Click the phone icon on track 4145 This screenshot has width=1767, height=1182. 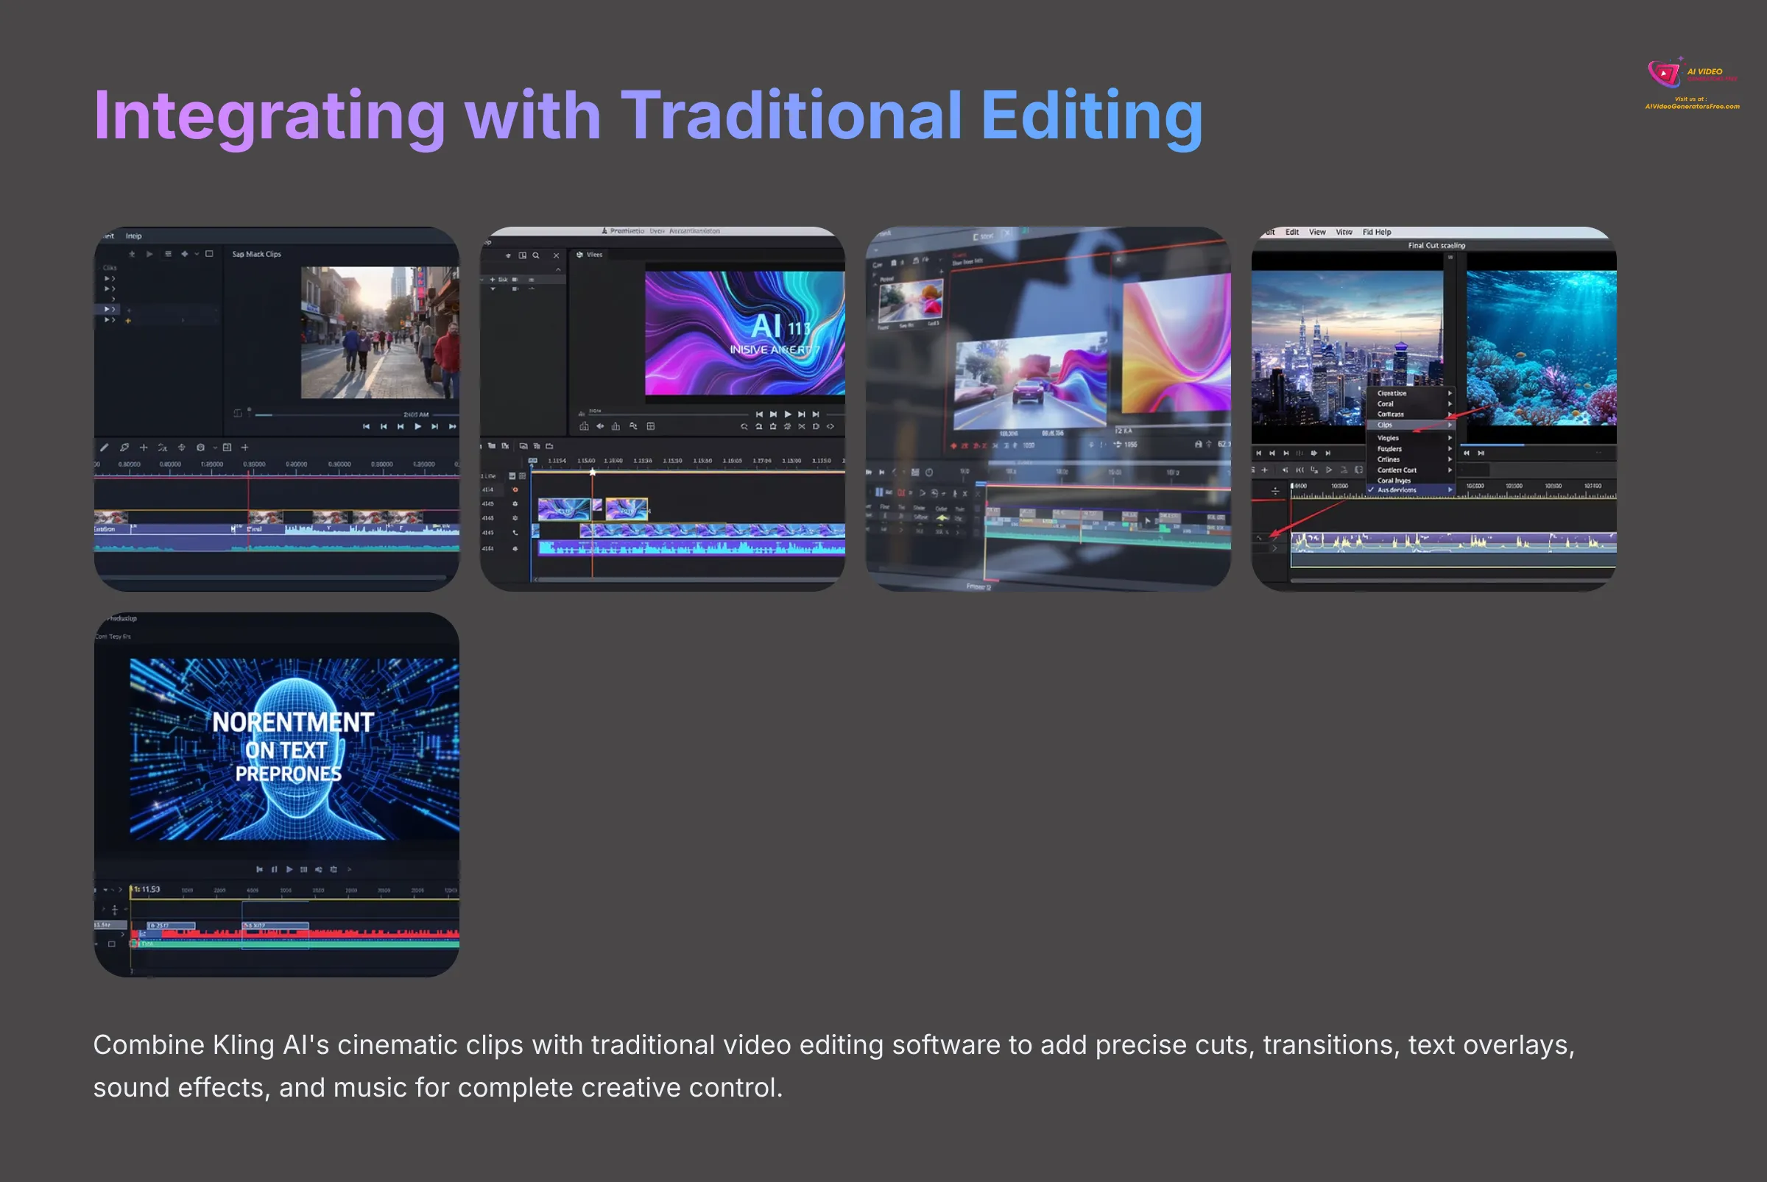click(515, 533)
